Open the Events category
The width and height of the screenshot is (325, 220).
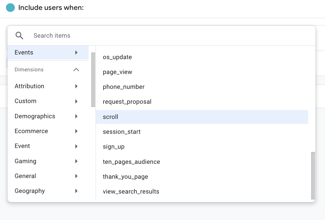(x=48, y=53)
